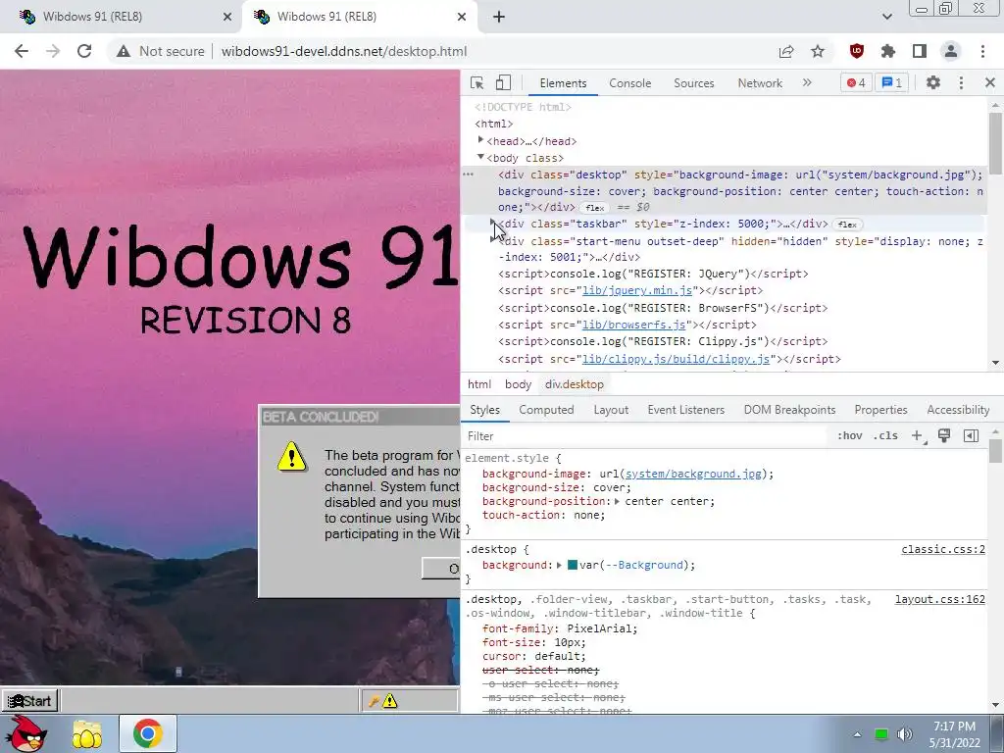Image resolution: width=1004 pixels, height=753 pixels.
Task: Activate the inspect element picker icon
Action: pos(477,82)
